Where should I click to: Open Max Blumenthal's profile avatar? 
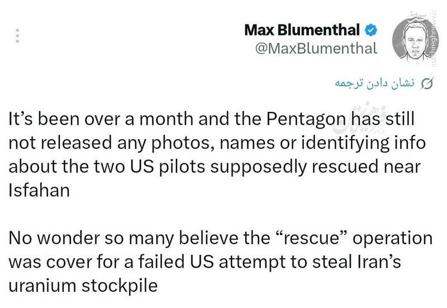pos(412,39)
